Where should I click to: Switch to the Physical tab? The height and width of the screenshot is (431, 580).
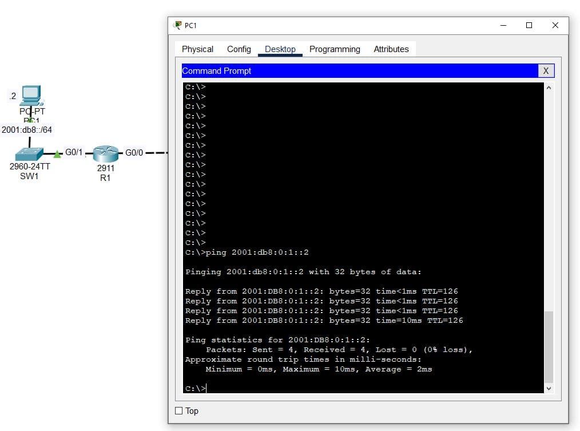(x=197, y=49)
